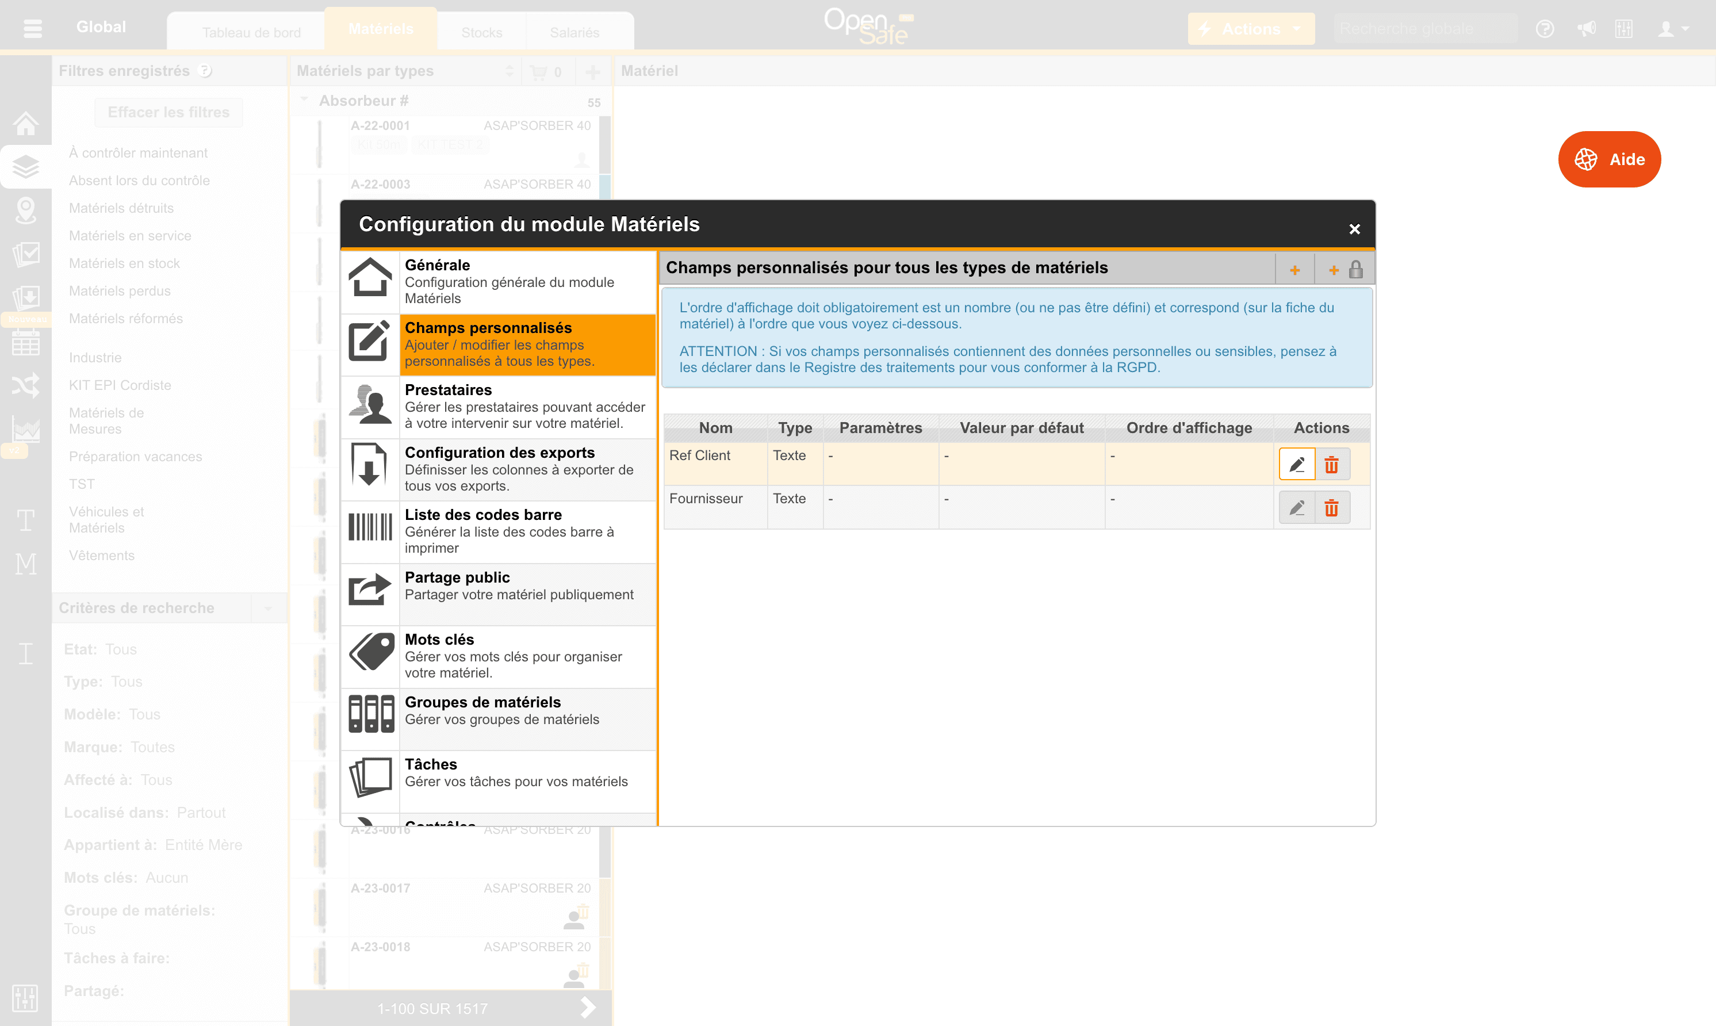The height and width of the screenshot is (1026, 1716).
Task: Open the Actions dropdown button
Action: [1250, 30]
